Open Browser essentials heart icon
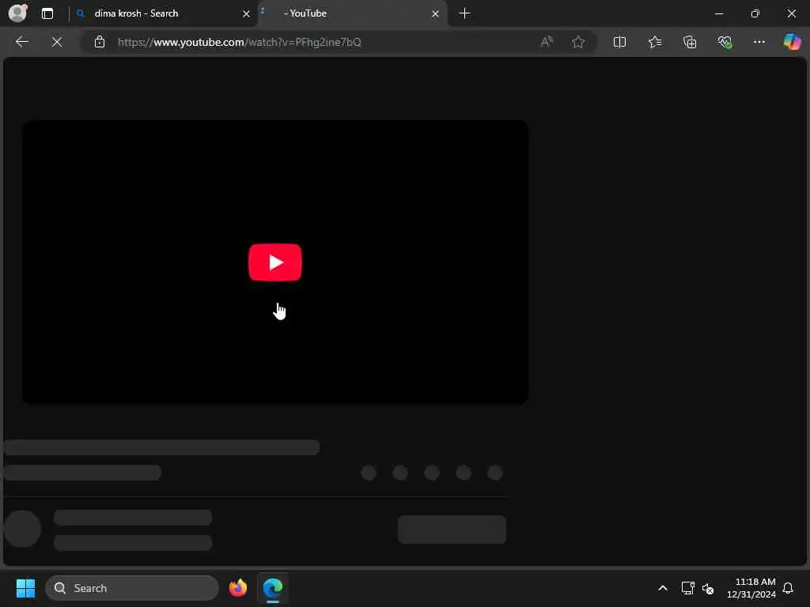810x607 pixels. click(725, 42)
